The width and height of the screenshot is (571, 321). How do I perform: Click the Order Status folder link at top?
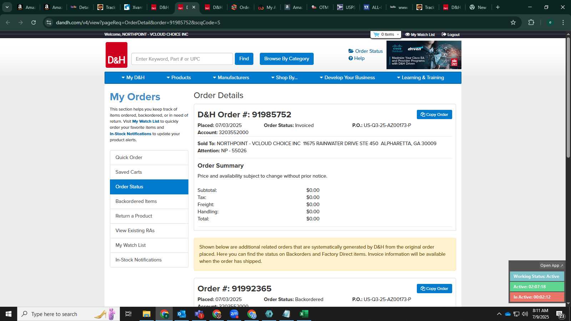(365, 51)
